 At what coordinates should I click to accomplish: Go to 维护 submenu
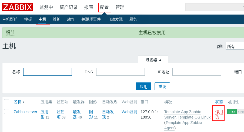click(57, 19)
